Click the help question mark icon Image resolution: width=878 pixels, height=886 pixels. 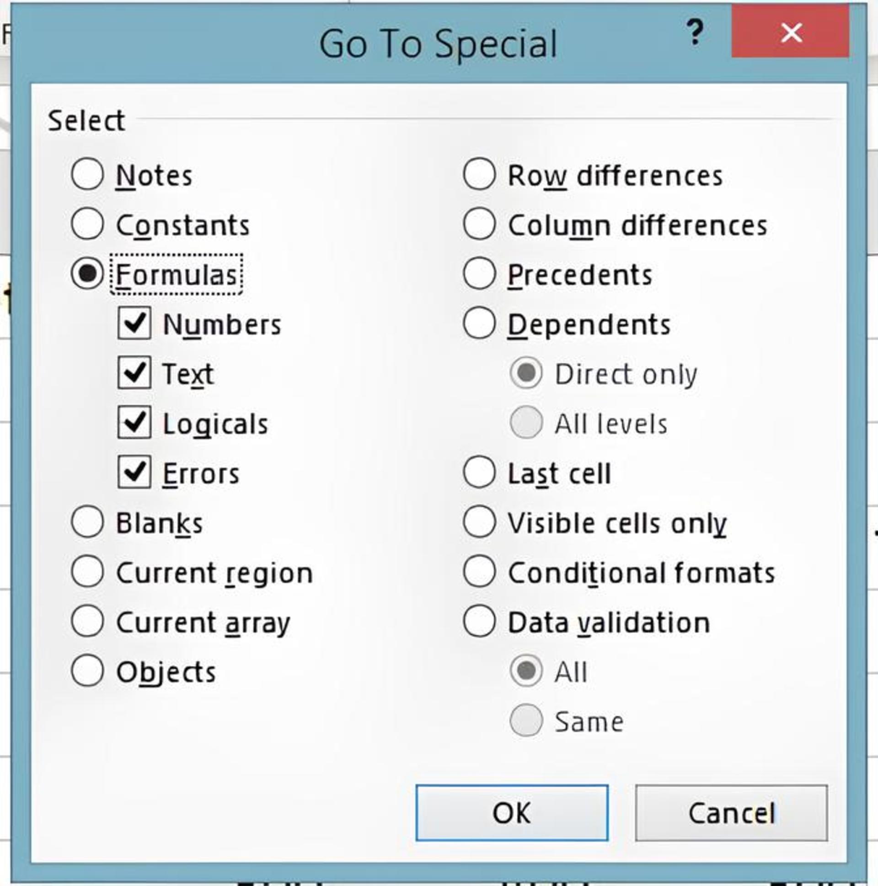point(695,32)
